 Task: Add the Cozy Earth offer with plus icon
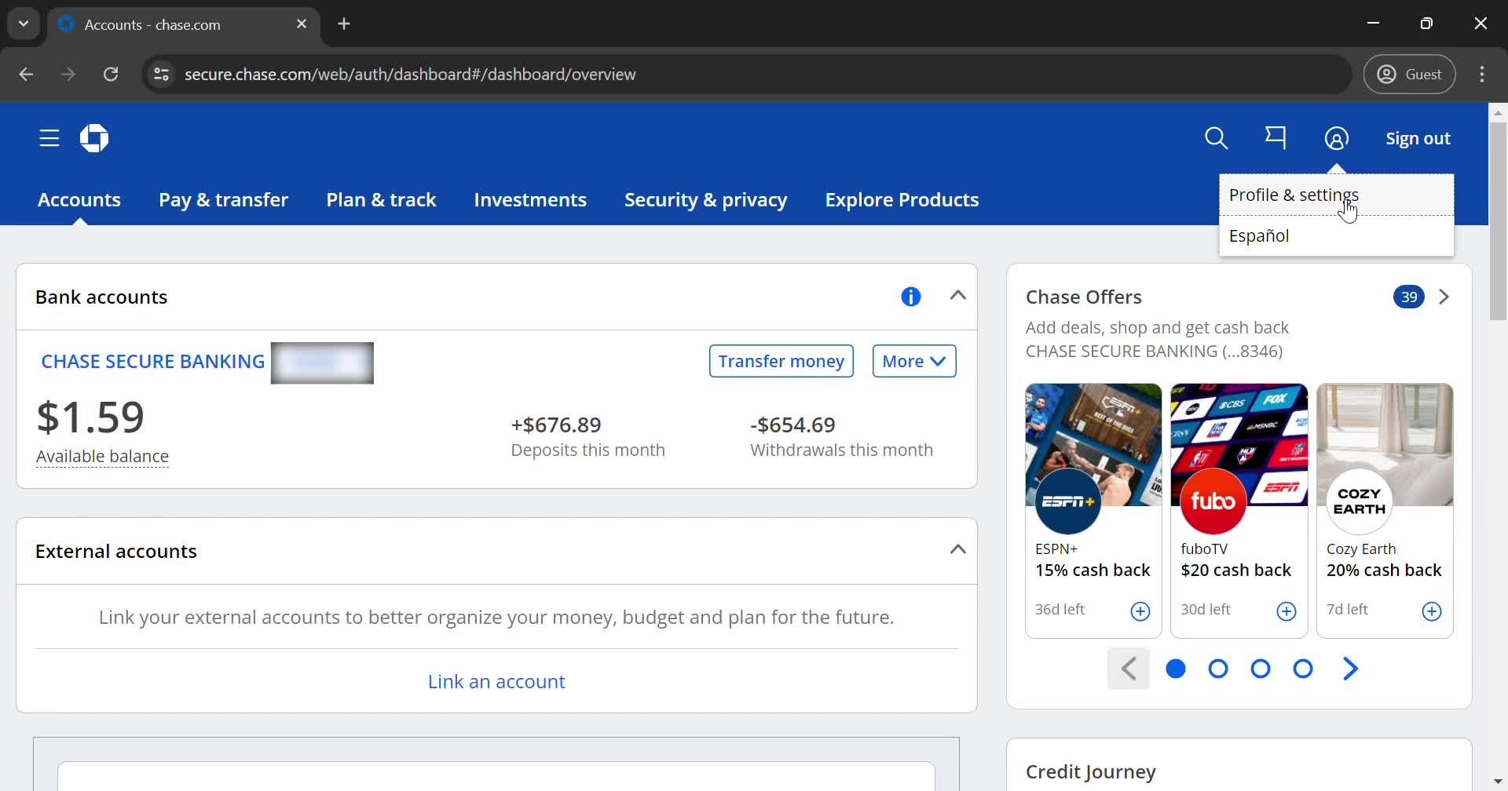pyautogui.click(x=1431, y=611)
